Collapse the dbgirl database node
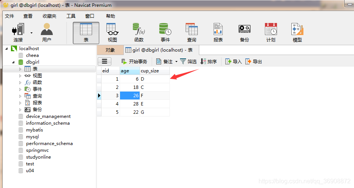Viewport: 354px width, 188px height. (x=13, y=62)
